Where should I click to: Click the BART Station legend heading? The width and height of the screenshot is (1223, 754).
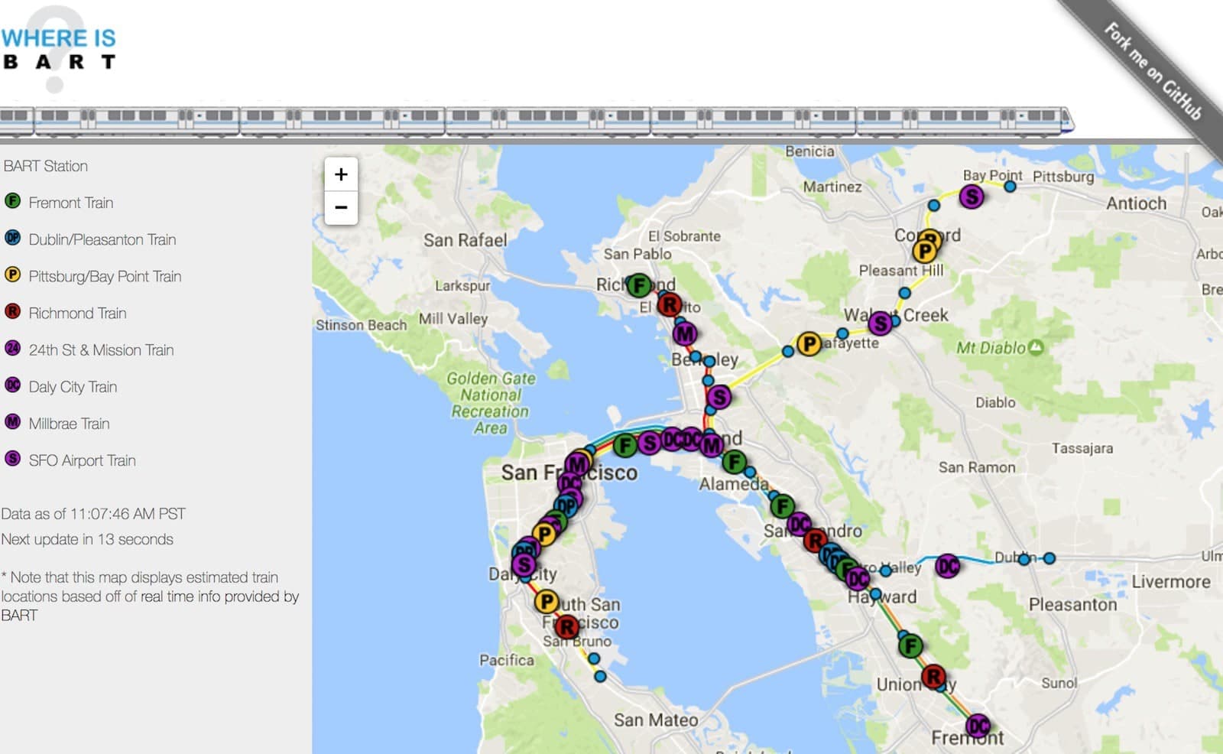coord(45,166)
